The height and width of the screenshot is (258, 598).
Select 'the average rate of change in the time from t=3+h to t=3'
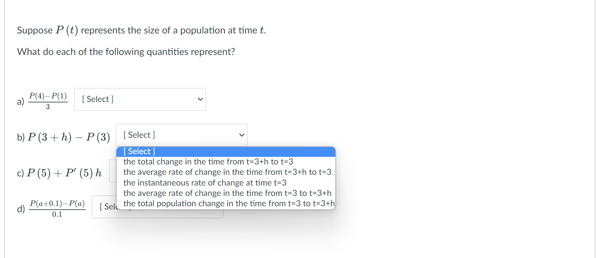coord(228,172)
